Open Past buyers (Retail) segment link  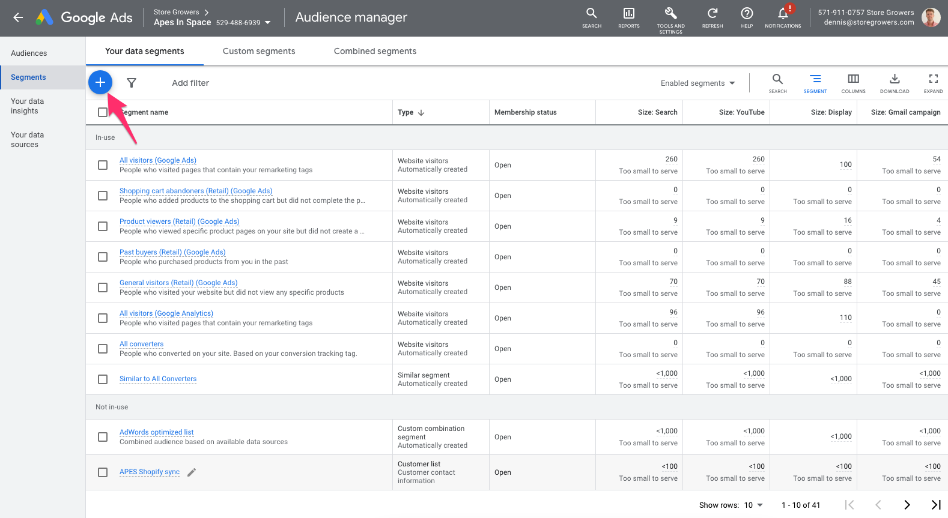click(x=172, y=252)
